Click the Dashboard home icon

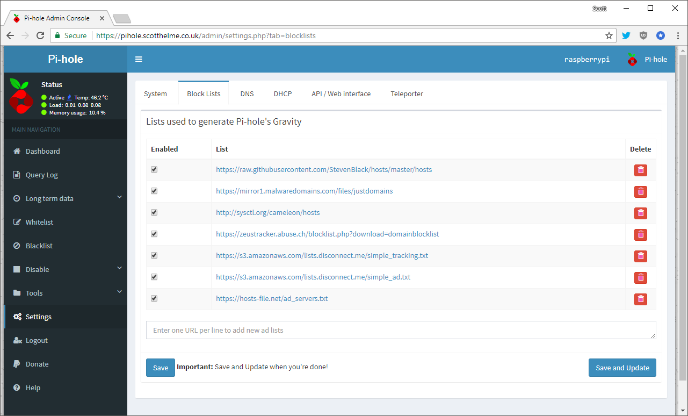[x=17, y=151]
